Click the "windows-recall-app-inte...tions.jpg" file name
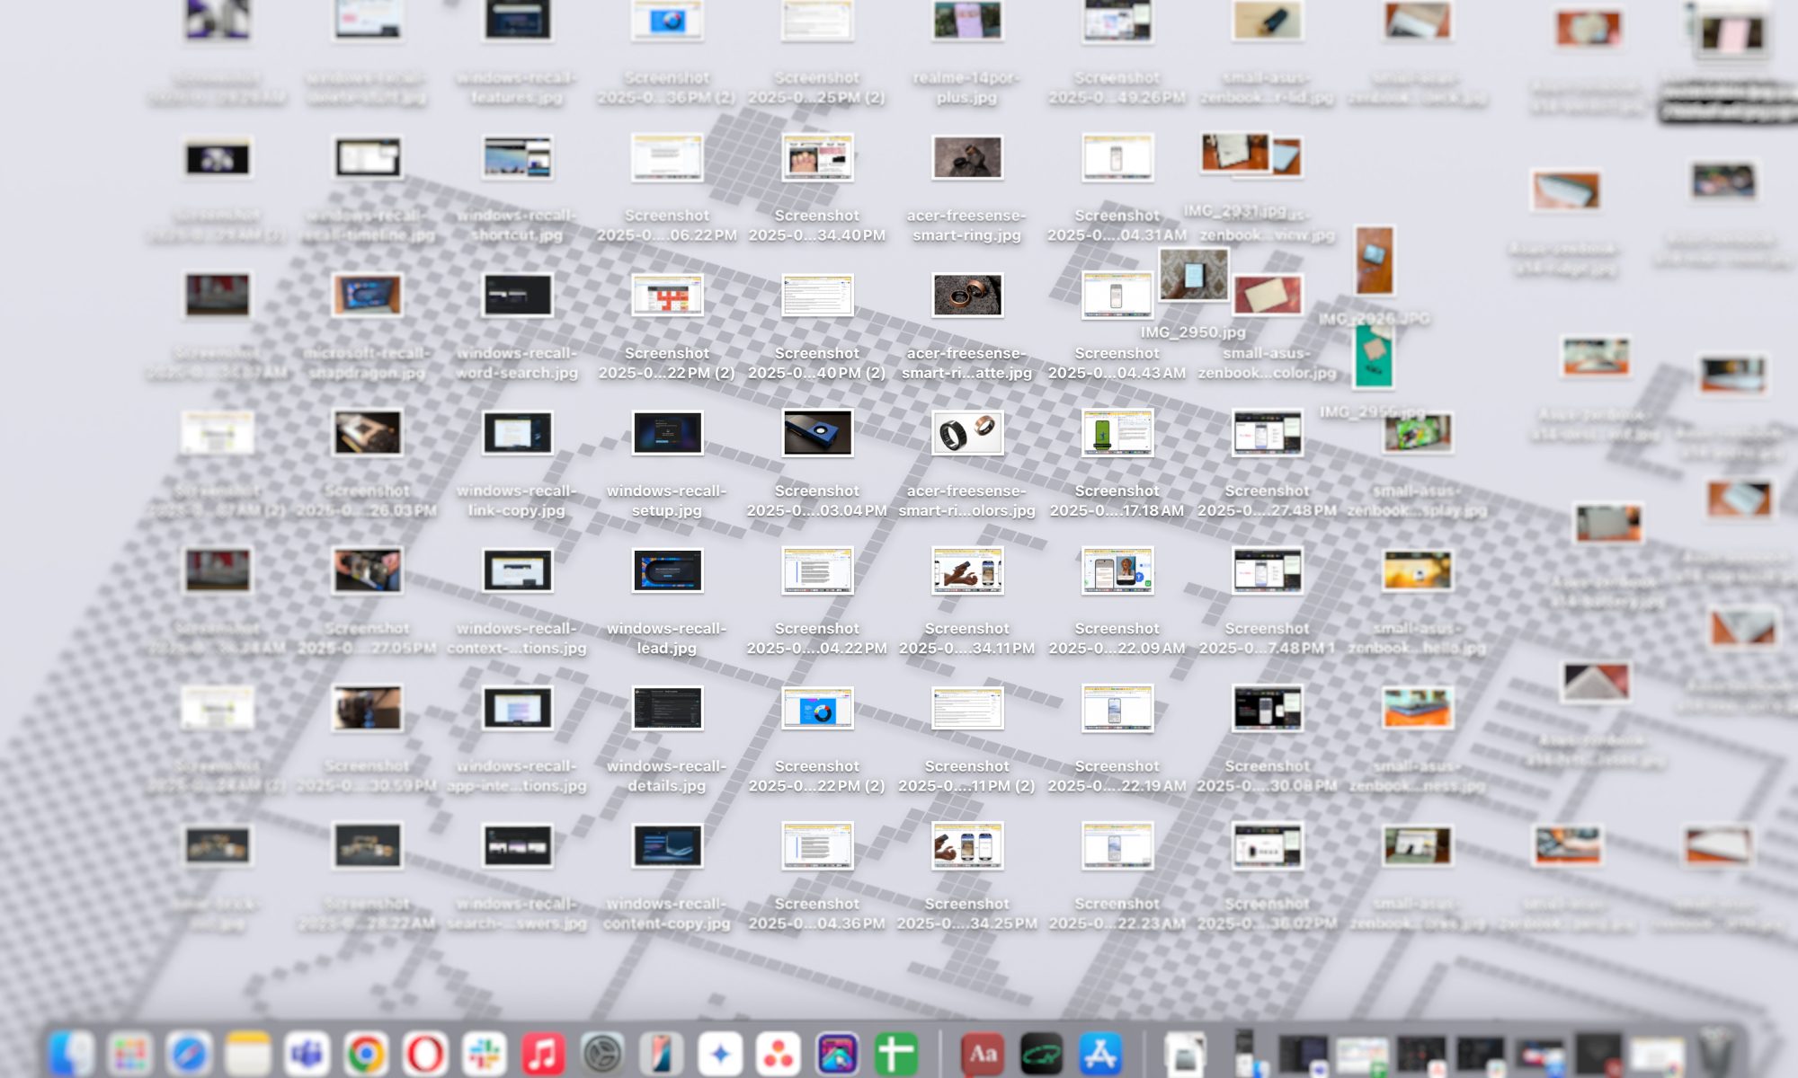Viewport: 1798px width, 1078px height. pos(517,775)
